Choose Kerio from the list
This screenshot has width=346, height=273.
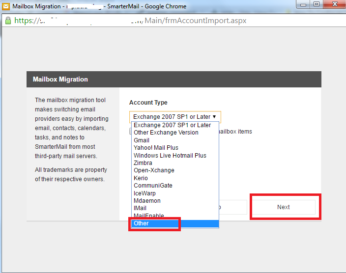coord(175,178)
